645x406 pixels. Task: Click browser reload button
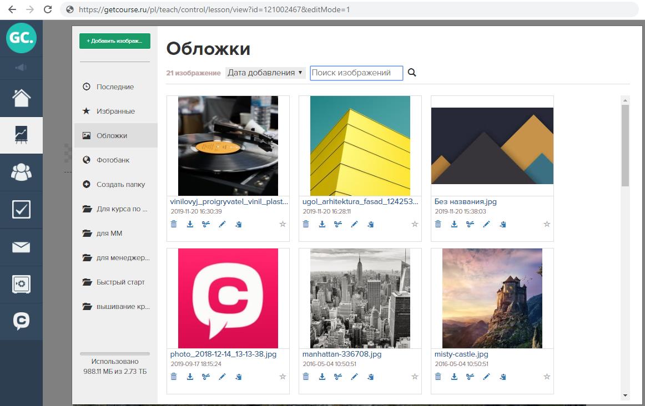[x=48, y=9]
